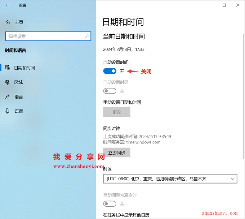The width and height of the screenshot is (245, 219).
Task: Click the date text 2024年2月13日，17:33
Action: tap(124, 50)
